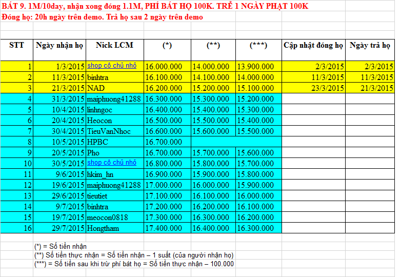Click the "Ngày trả họ" header cell
The height and width of the screenshot is (277, 420).
(x=370, y=45)
